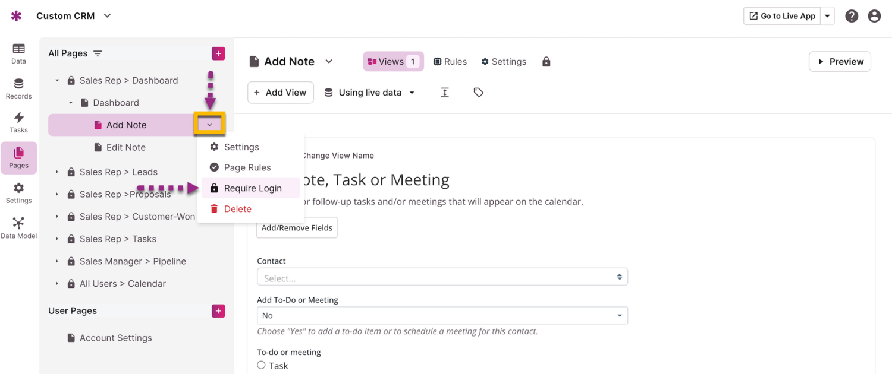Click the Preview button
Viewport: 892px width, 374px height.
[x=840, y=62]
